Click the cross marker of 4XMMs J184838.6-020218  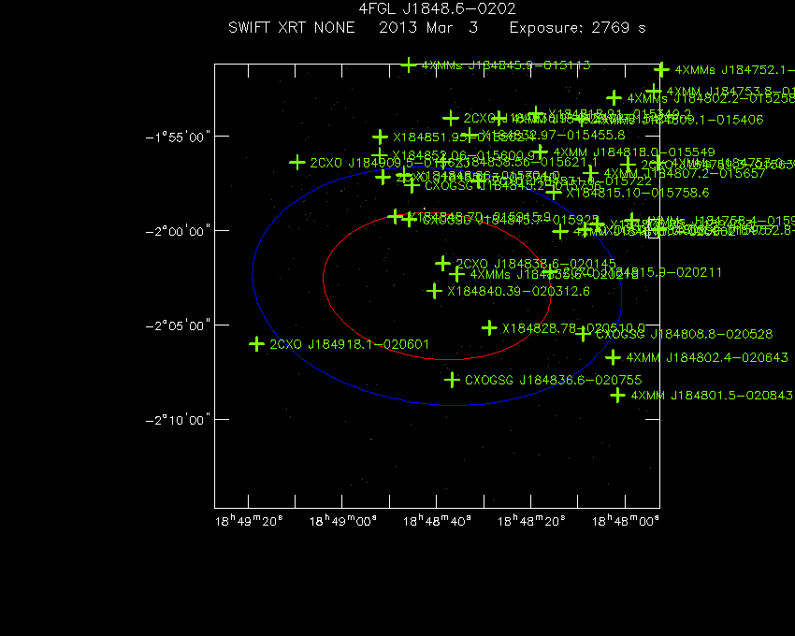456,274
